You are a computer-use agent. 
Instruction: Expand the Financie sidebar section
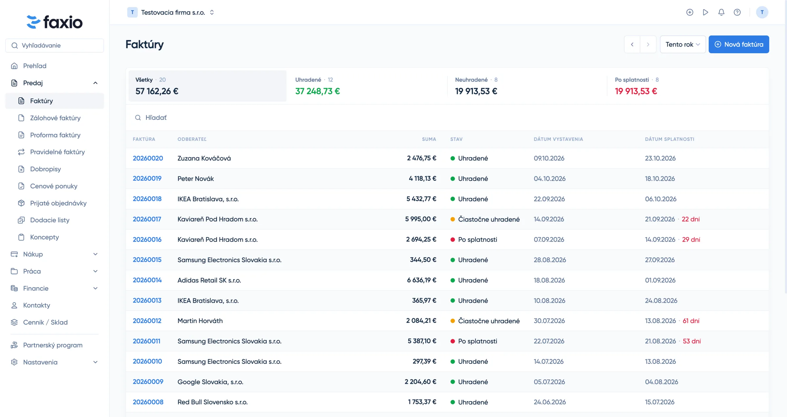tap(55, 288)
